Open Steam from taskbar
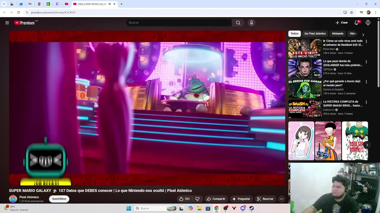The height and width of the screenshot is (213, 380). pos(251,208)
